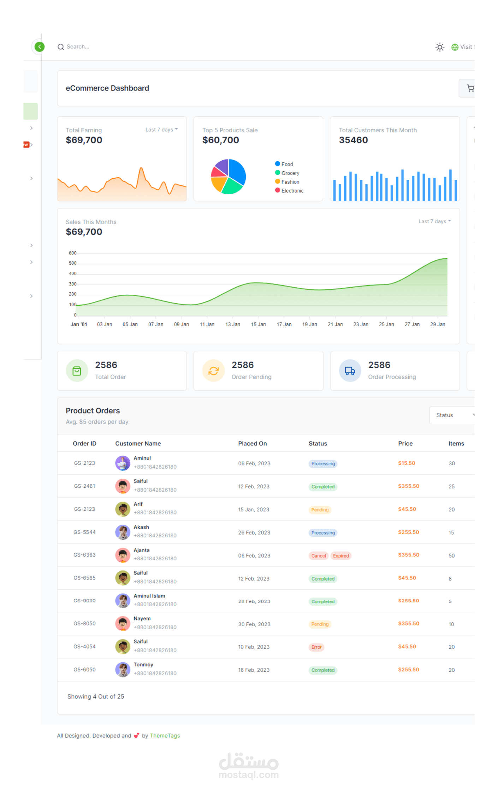Open Last 7 days in Total Earning
This screenshot has width=498, height=796.
pyautogui.click(x=161, y=129)
